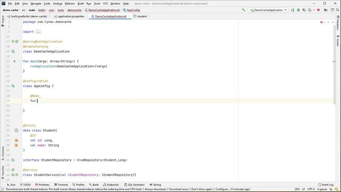Viewport: 341px width, 192px height.
Task: Toggle the Database side panel
Action: (x=338, y=22)
